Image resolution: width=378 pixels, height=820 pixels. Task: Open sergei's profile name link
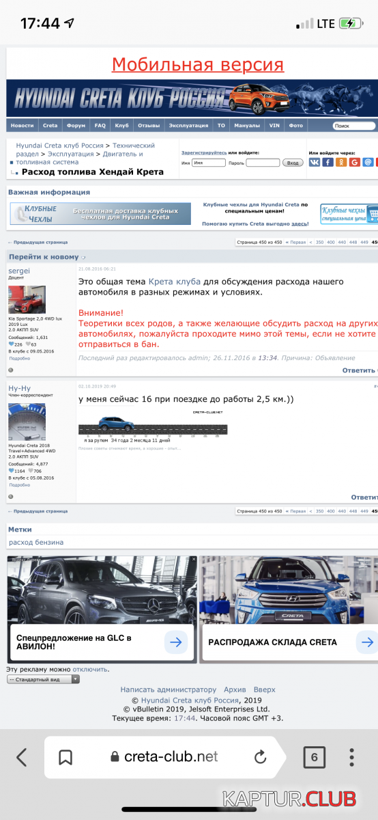(x=19, y=271)
